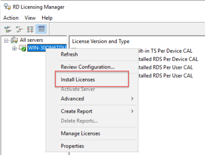This screenshot has height=155, width=205.
Task: Open the Advanced submenu arrow
Action: coord(132,99)
